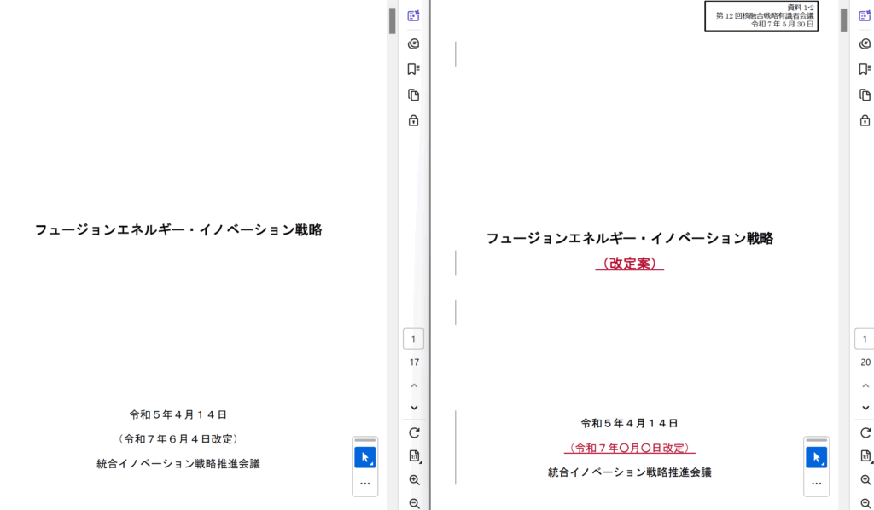Image resolution: width=874 pixels, height=510 pixels.
Task: Choose the selection arrow tool in left document
Action: pos(365,458)
